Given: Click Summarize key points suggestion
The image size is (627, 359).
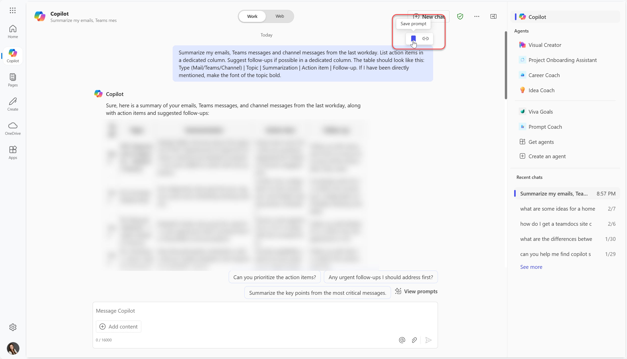Looking at the screenshot, I should tap(318, 292).
